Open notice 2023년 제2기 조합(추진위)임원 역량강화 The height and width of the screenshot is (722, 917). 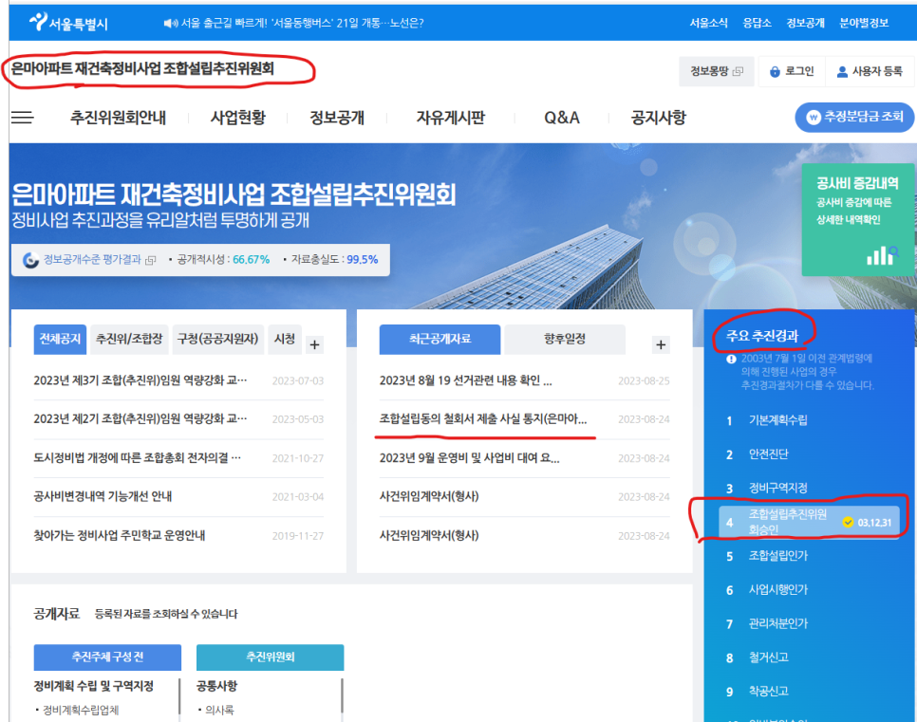click(140, 419)
